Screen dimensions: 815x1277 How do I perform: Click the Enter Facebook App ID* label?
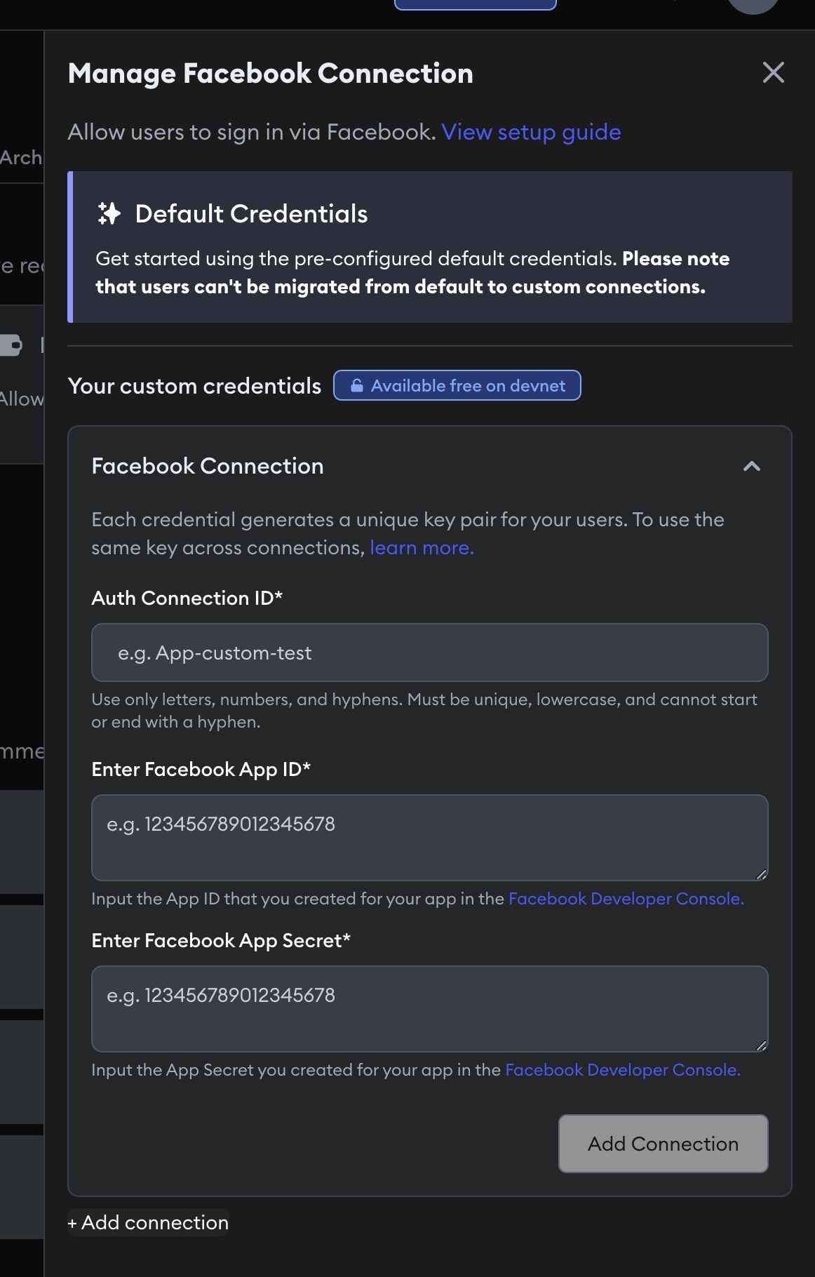pyautogui.click(x=201, y=769)
